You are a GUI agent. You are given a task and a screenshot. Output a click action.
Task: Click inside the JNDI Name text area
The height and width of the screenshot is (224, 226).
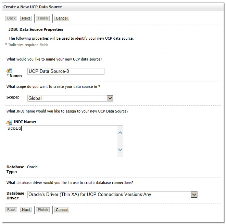(62, 141)
